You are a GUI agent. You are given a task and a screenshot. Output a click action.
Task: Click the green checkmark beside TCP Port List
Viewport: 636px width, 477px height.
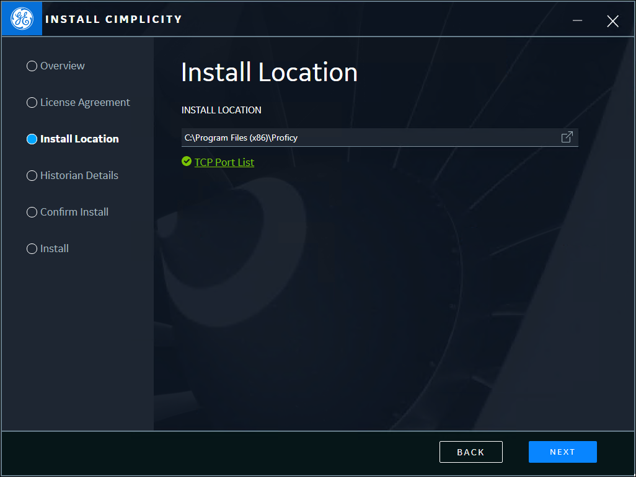pos(187,161)
